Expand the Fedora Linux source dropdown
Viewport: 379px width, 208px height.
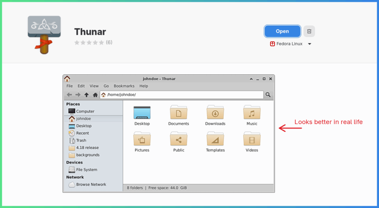(309, 44)
